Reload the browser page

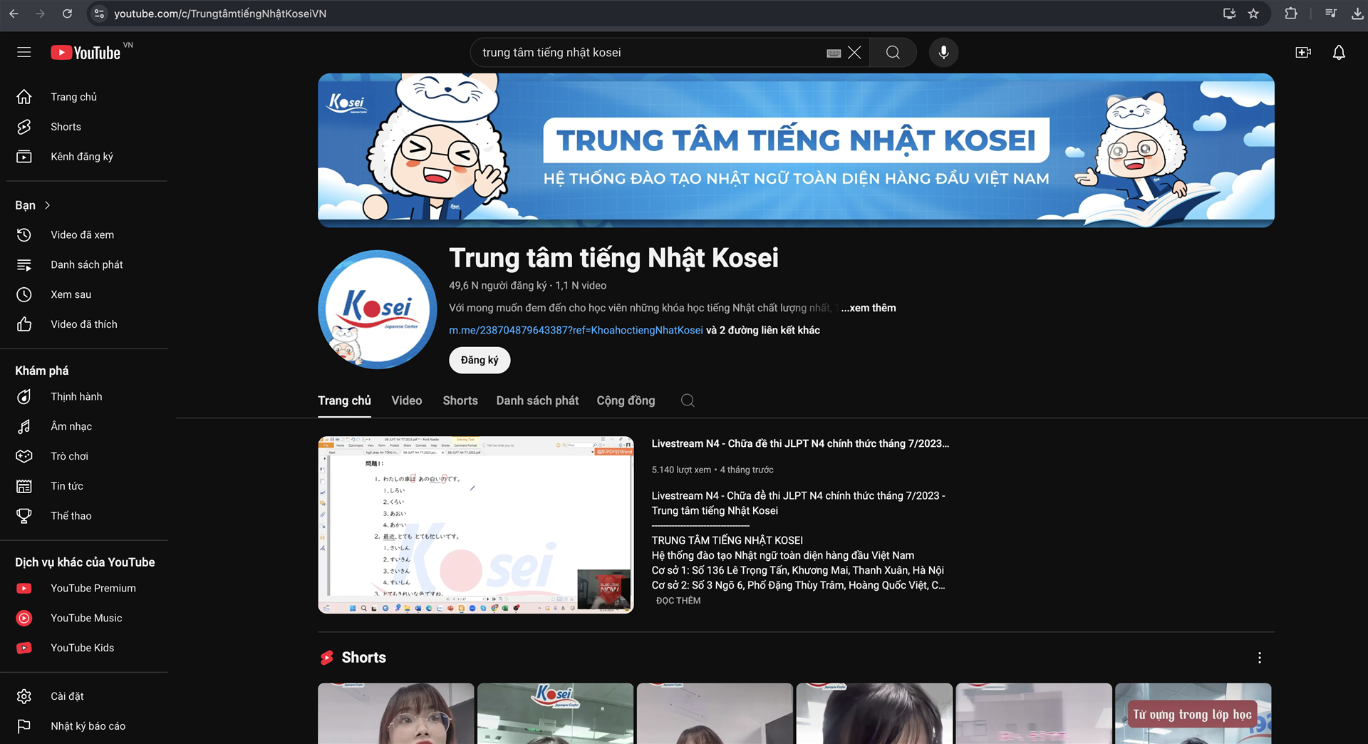point(67,14)
